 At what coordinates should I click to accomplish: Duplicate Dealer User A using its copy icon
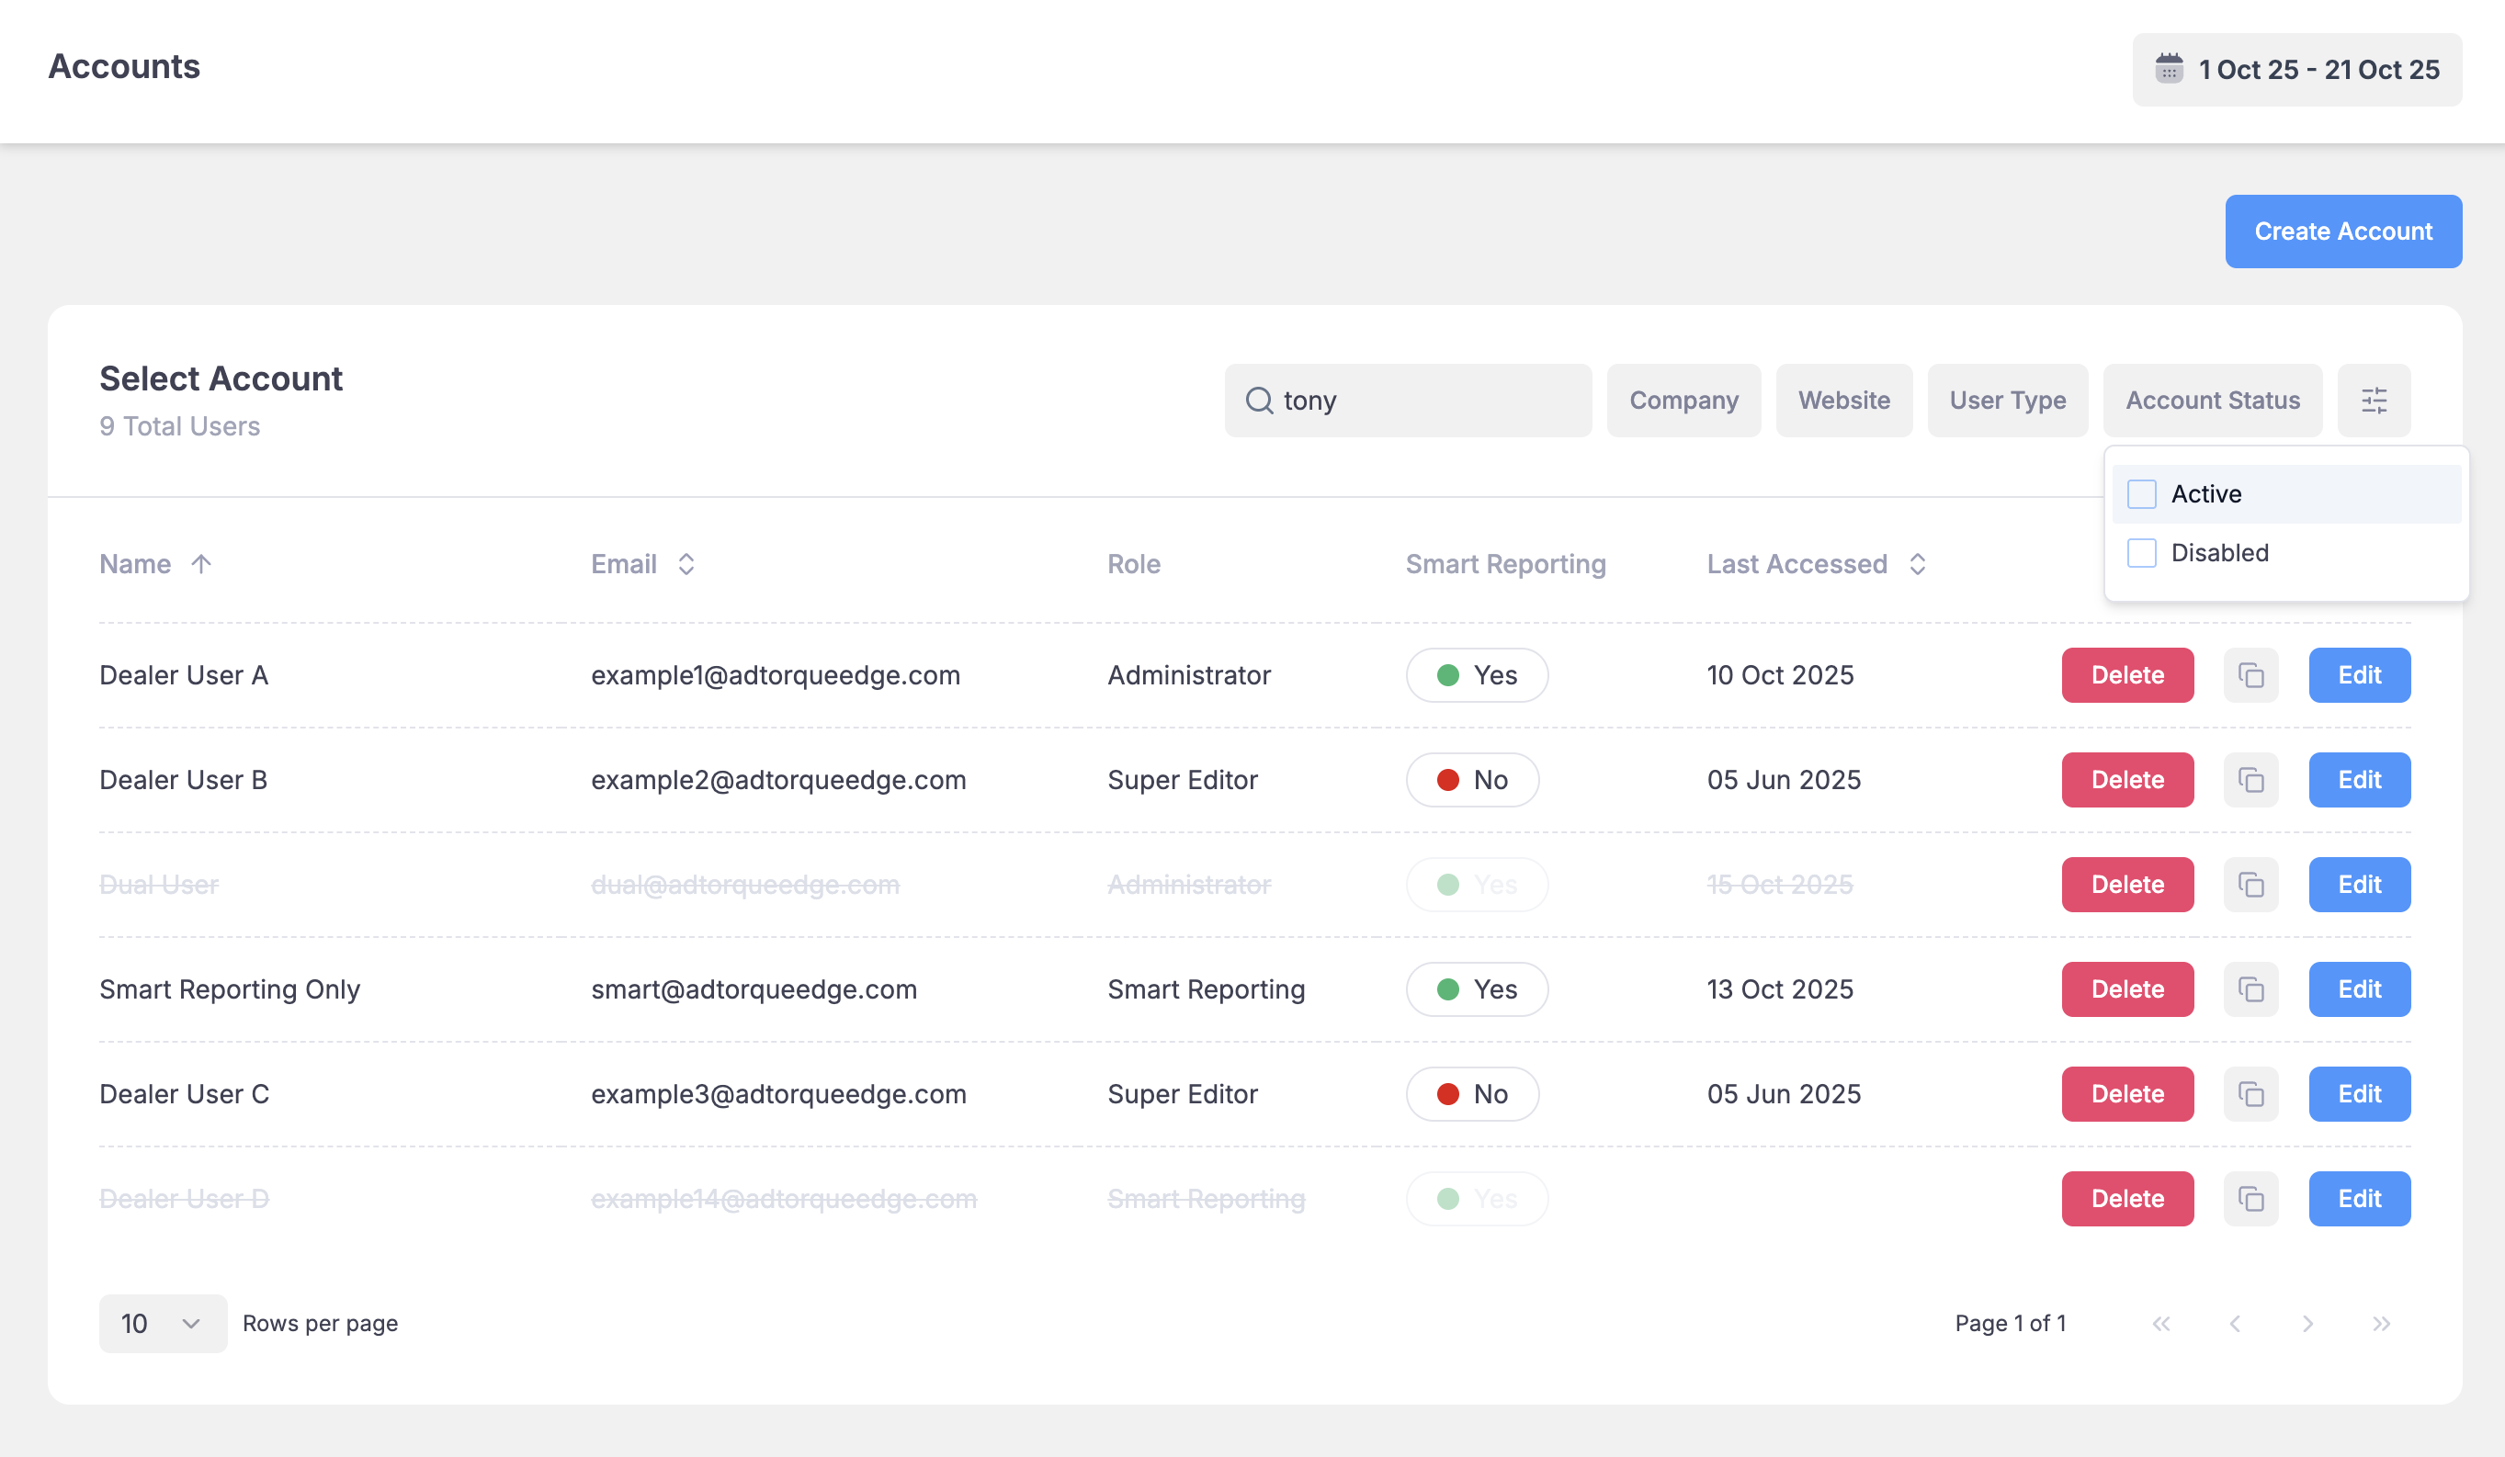click(2250, 675)
